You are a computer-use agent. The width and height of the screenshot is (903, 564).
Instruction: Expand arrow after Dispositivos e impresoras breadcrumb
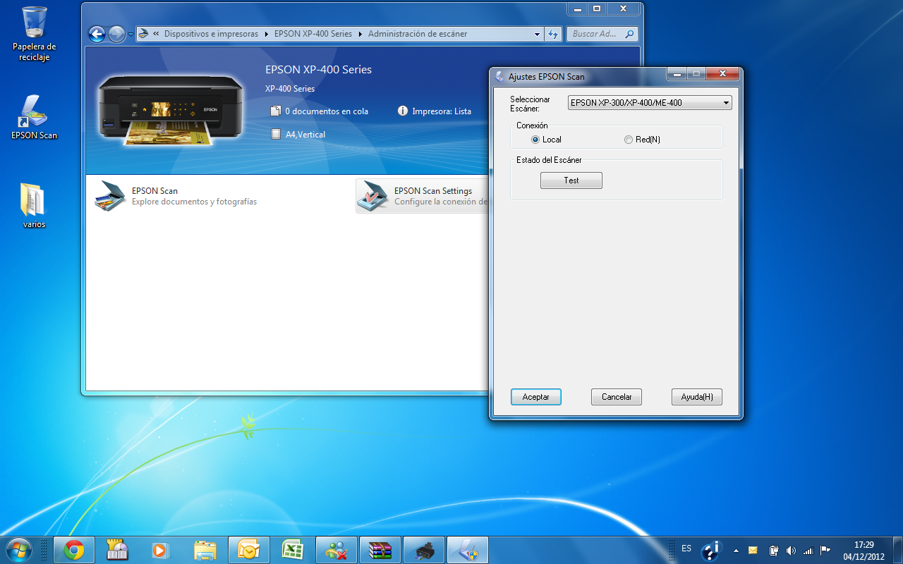(267, 34)
